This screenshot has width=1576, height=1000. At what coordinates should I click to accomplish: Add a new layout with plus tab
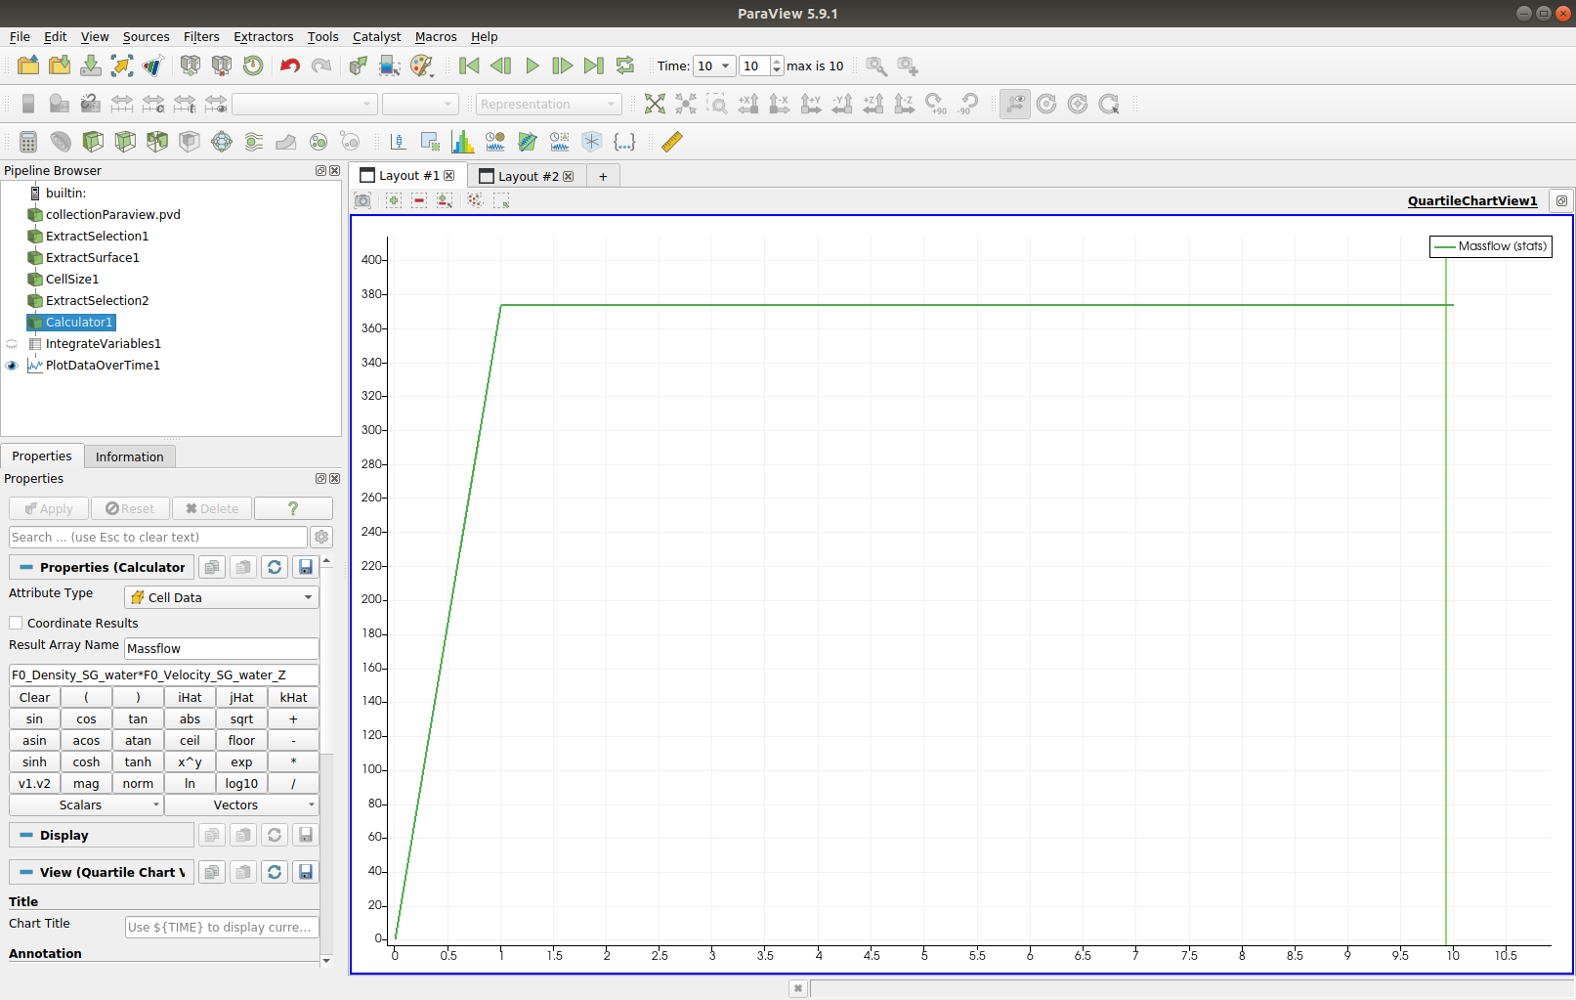coord(603,176)
